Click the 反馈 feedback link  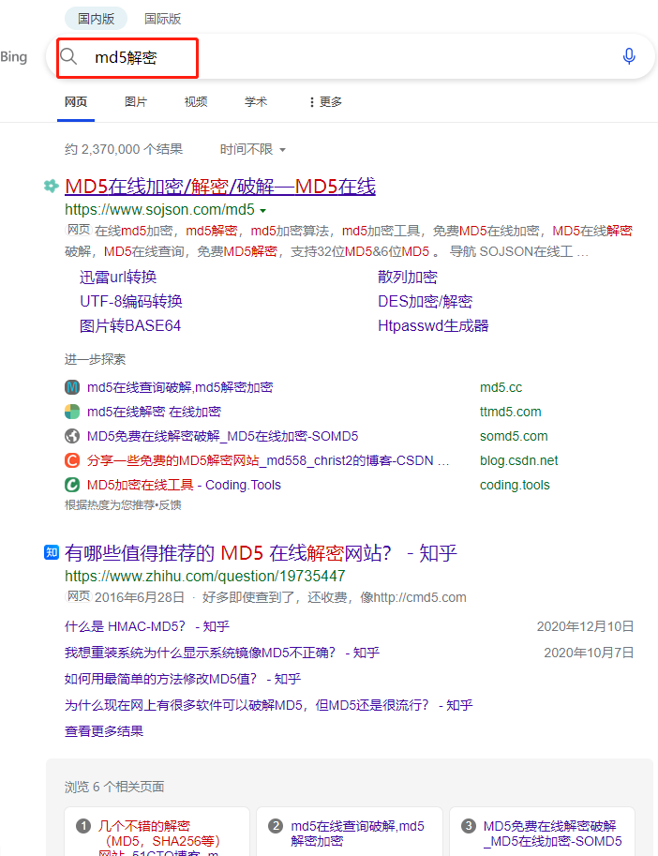click(x=170, y=505)
